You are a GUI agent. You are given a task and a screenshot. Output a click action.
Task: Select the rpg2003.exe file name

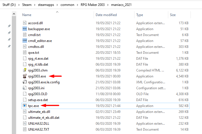pyautogui.click(x=37, y=76)
